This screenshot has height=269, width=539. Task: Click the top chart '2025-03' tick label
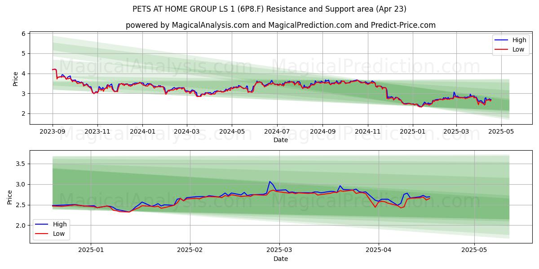click(456, 132)
